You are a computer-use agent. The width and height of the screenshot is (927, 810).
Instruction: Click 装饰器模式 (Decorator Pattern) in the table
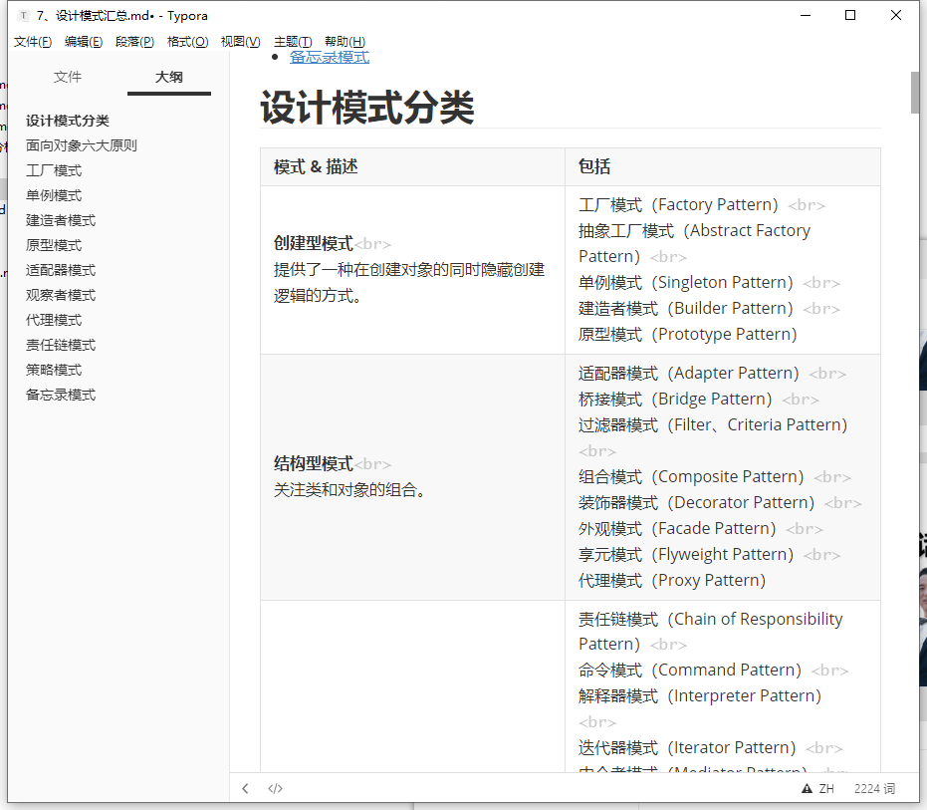[696, 503]
